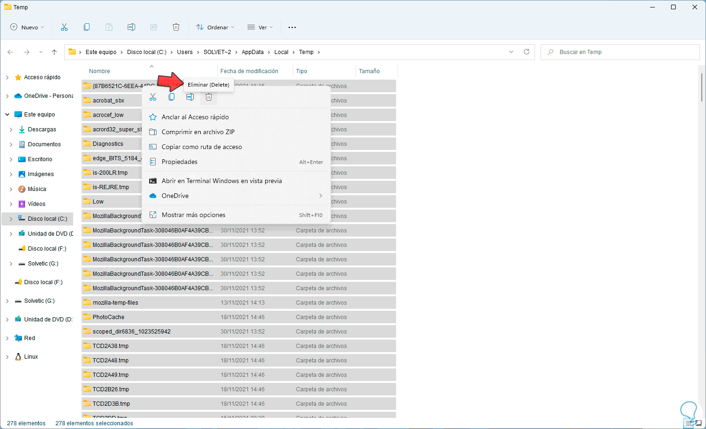Open the address bar history dropdown
Viewport: 706px width, 429px height.
pyautogui.click(x=511, y=52)
